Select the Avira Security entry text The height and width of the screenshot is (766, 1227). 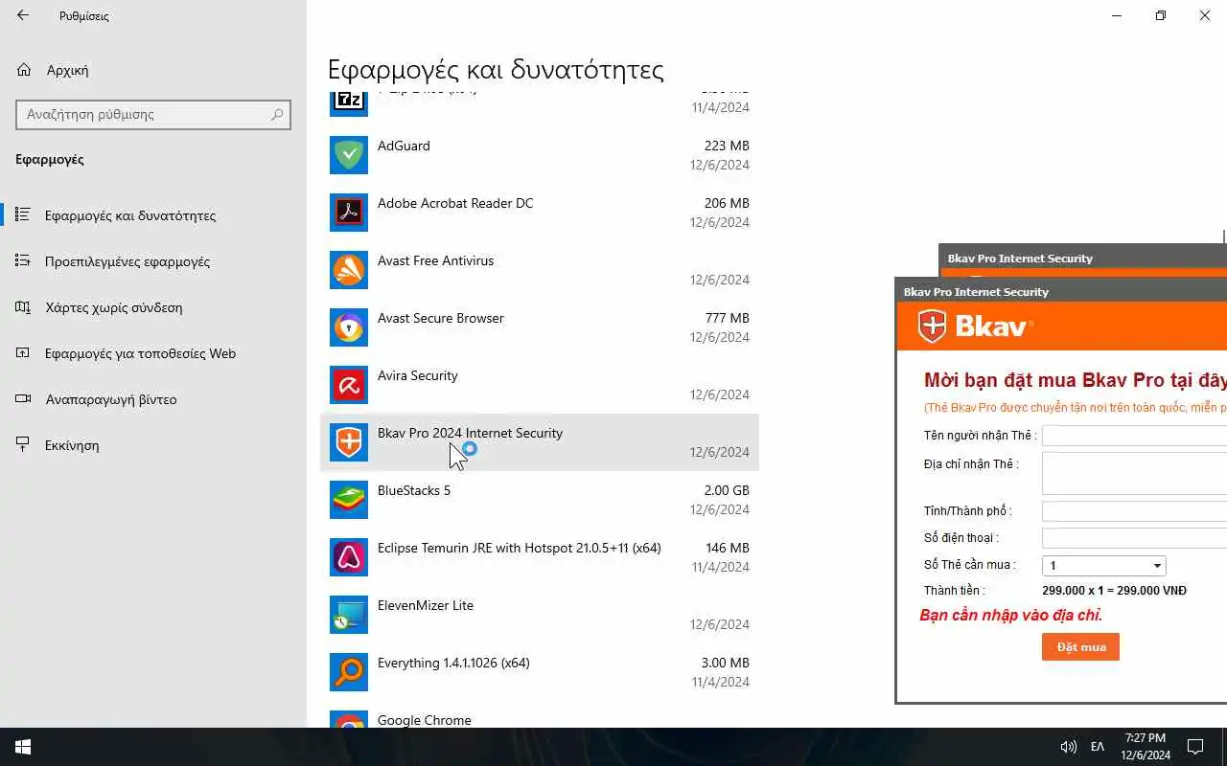click(417, 375)
